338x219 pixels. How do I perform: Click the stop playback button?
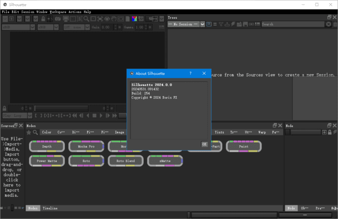[x=95, y=115]
